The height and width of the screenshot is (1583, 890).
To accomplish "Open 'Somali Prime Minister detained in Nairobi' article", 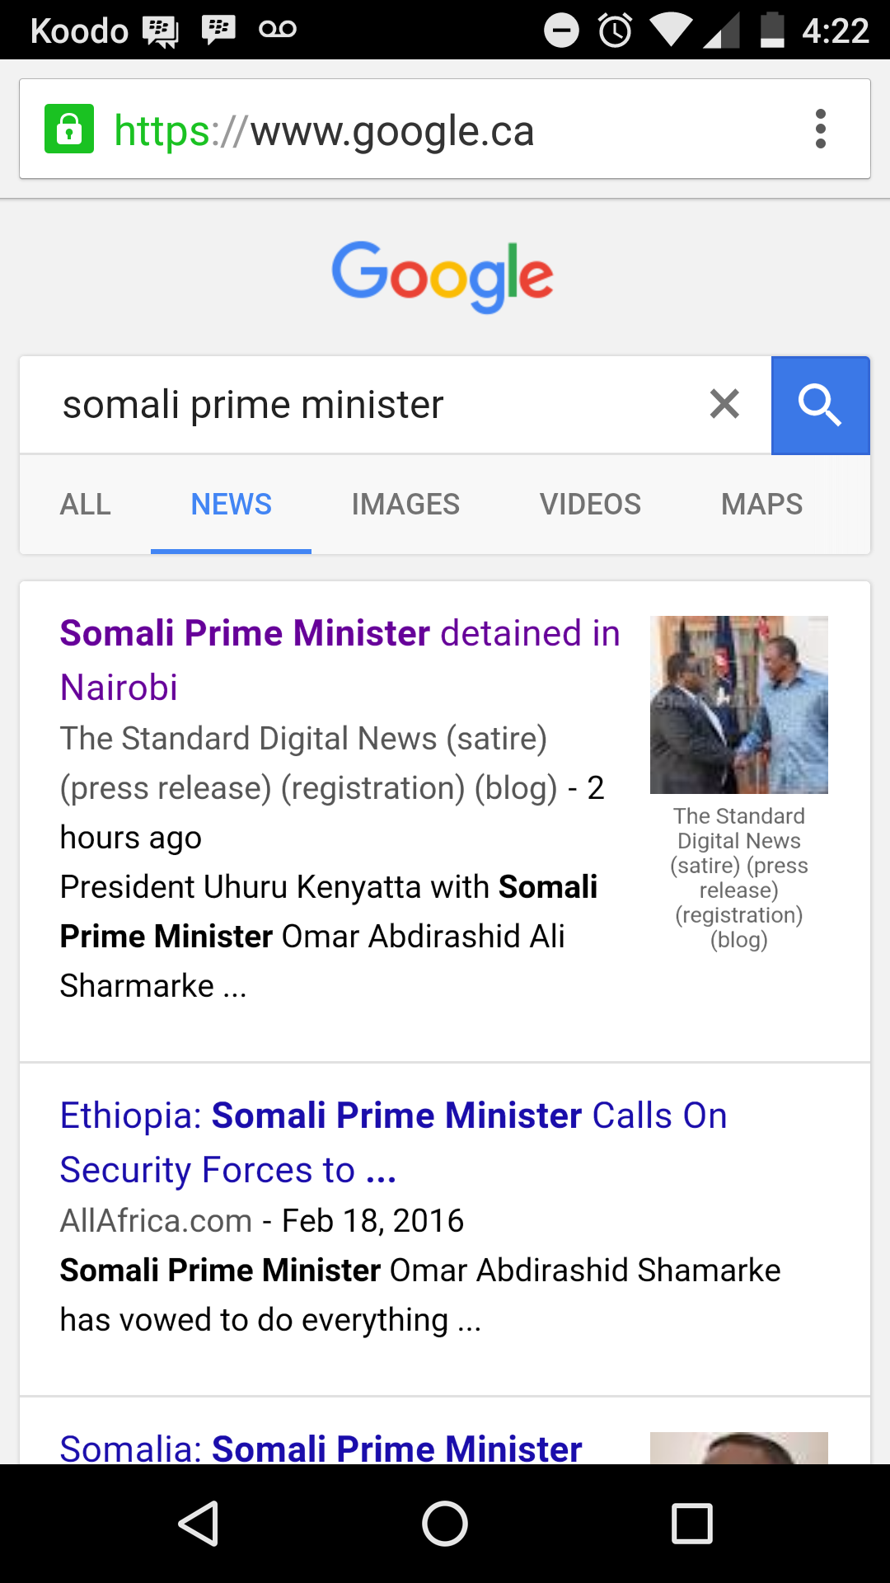I will 340,660.
